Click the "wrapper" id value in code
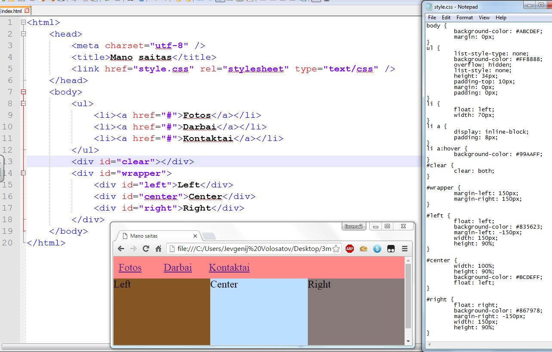 [141, 173]
